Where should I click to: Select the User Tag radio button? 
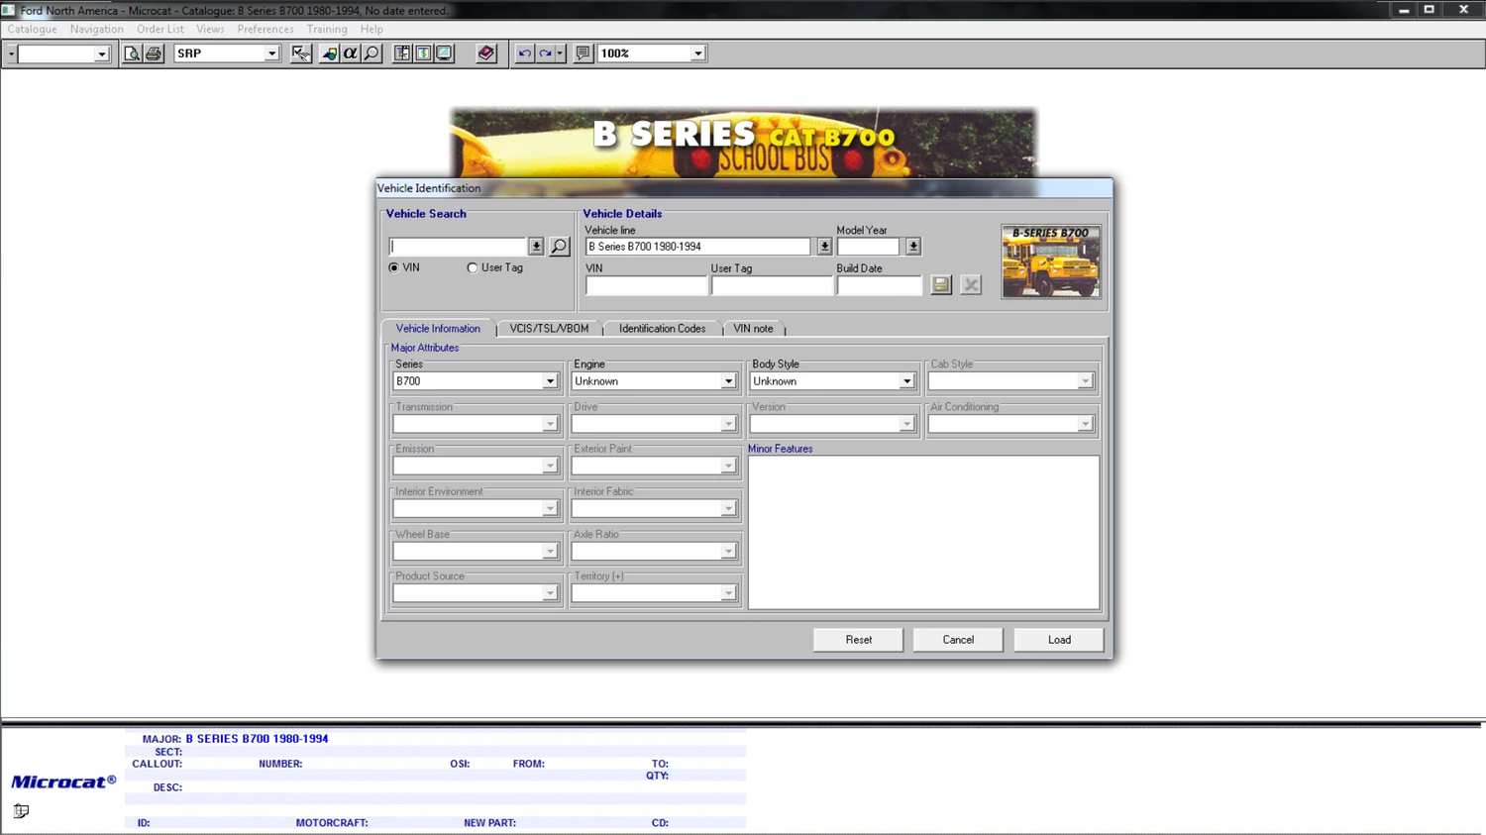pos(473,267)
